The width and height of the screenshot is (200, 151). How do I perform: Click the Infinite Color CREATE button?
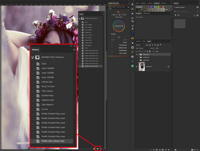coord(119,26)
